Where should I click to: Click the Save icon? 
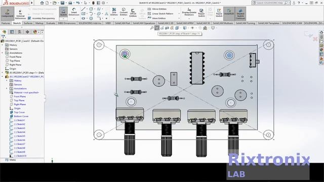(62, 3)
